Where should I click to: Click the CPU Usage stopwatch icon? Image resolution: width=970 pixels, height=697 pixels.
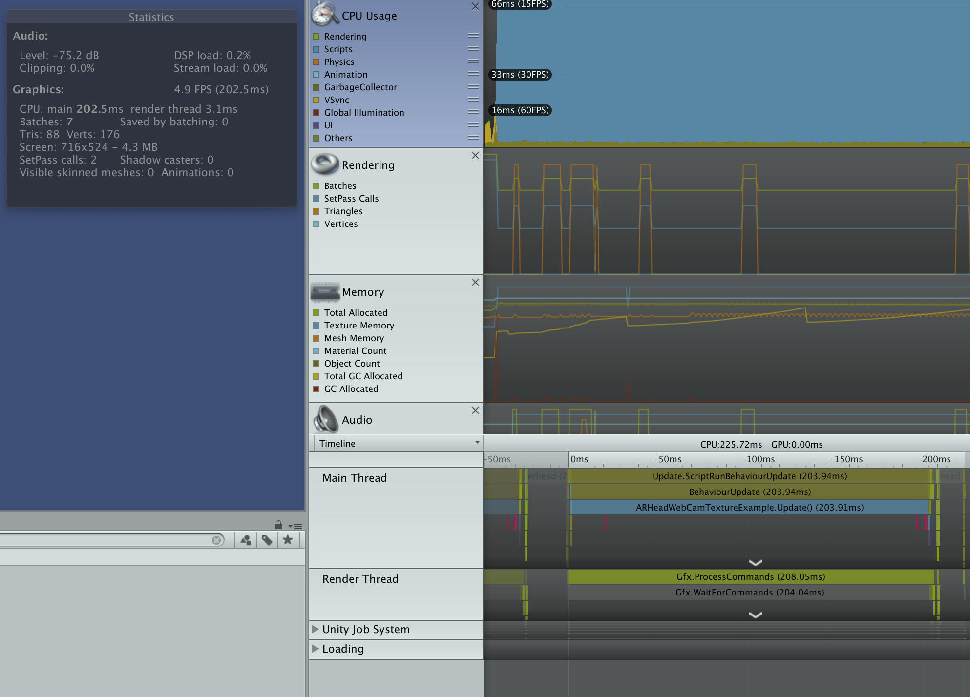click(324, 14)
